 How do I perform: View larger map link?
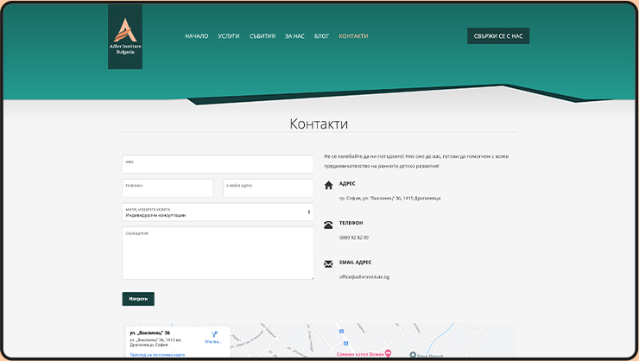tap(157, 354)
